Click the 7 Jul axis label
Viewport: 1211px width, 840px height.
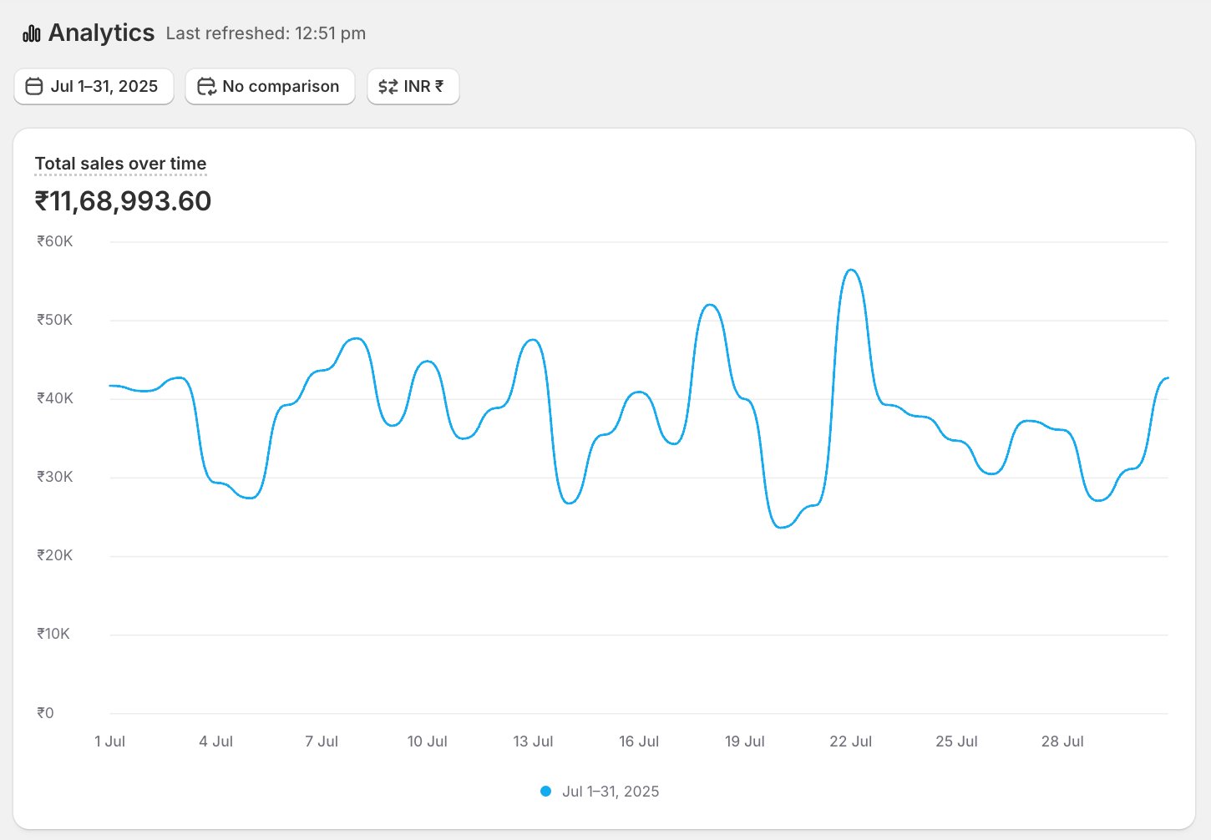pyautogui.click(x=322, y=741)
